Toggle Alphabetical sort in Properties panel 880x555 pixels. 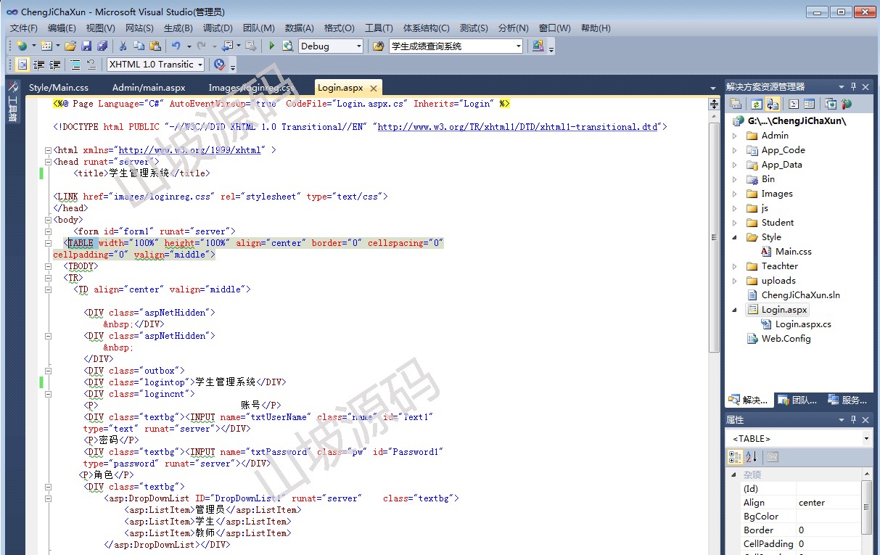point(752,457)
